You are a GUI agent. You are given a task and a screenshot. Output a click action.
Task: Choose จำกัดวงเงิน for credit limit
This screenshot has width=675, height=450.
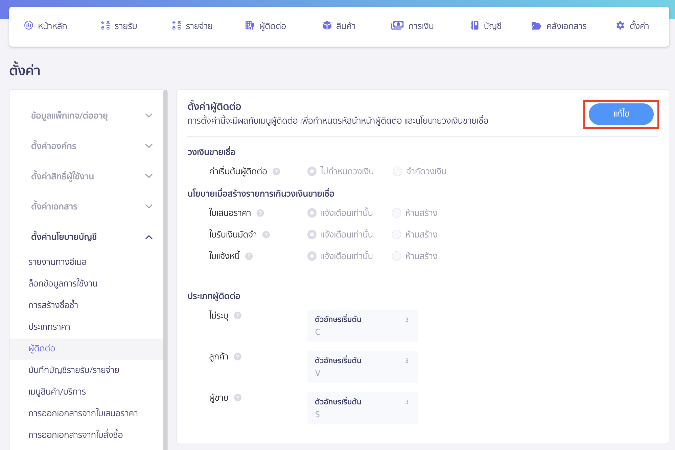(x=397, y=171)
